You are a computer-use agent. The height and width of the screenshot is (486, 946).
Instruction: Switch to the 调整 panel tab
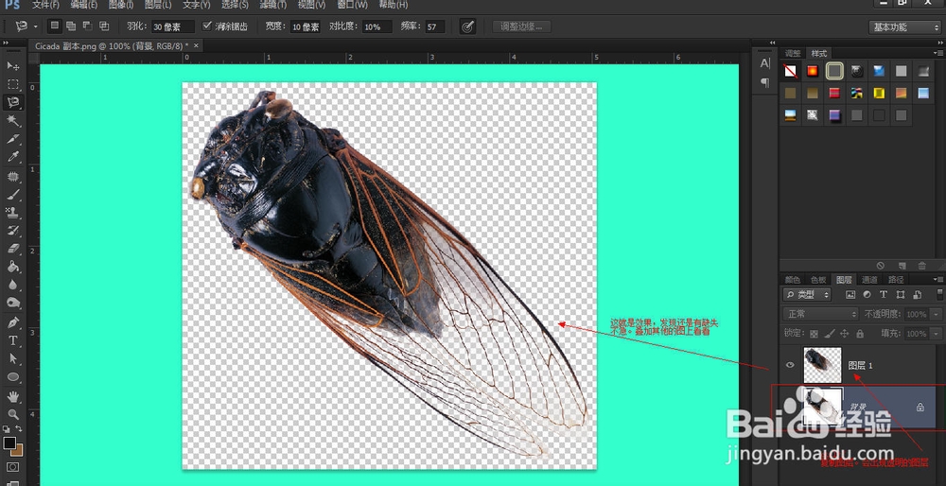click(x=793, y=53)
